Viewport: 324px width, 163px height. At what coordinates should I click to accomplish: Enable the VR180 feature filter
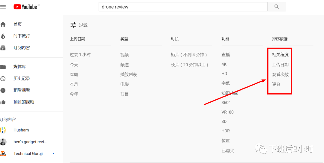[227, 112]
